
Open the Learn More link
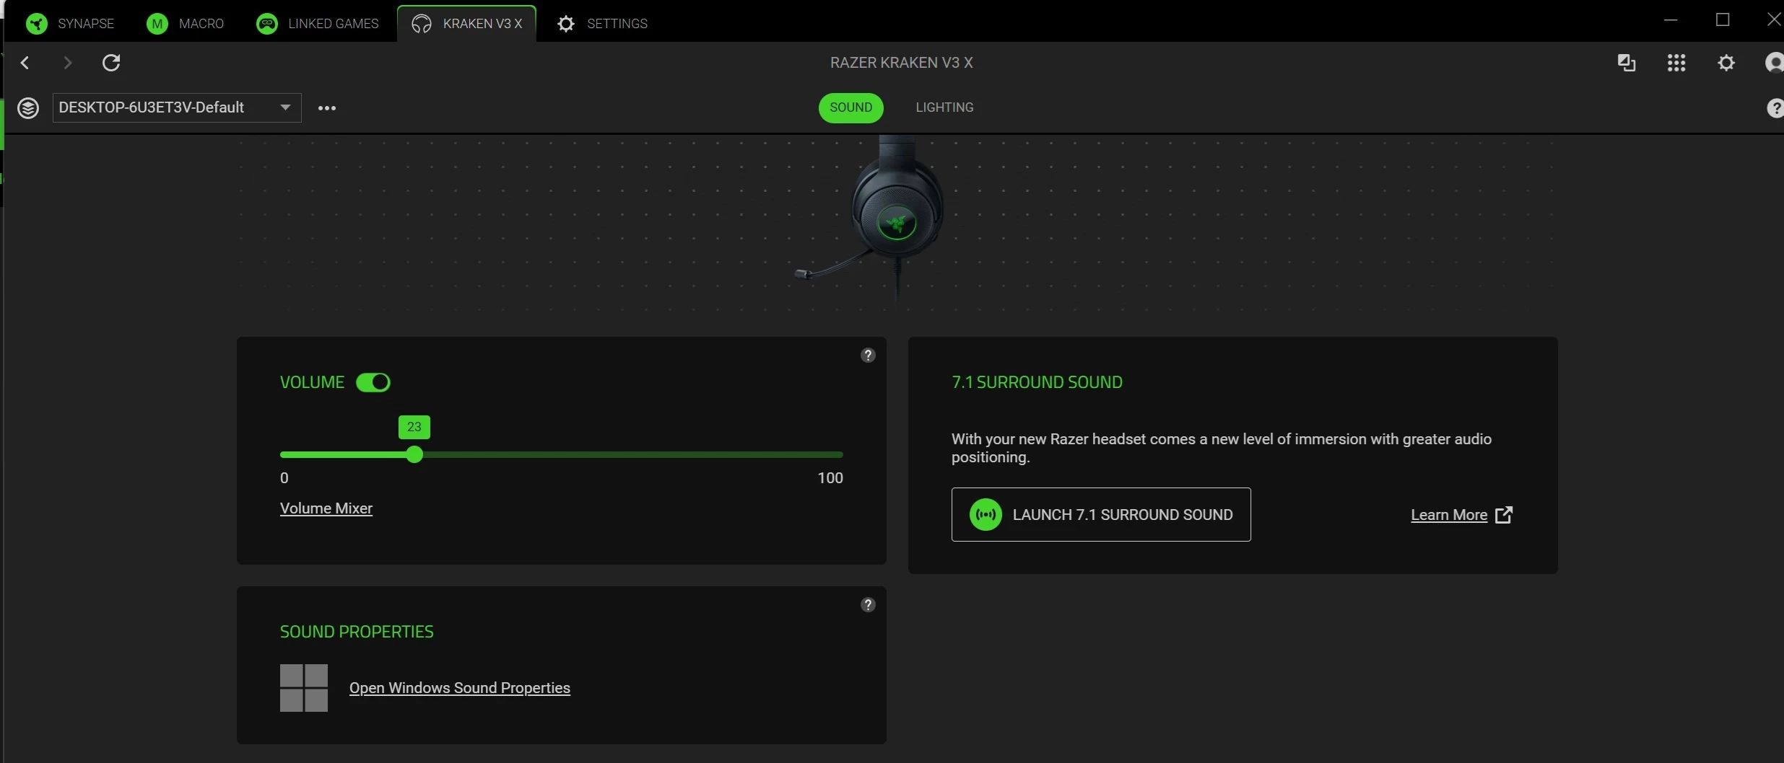tap(1449, 515)
